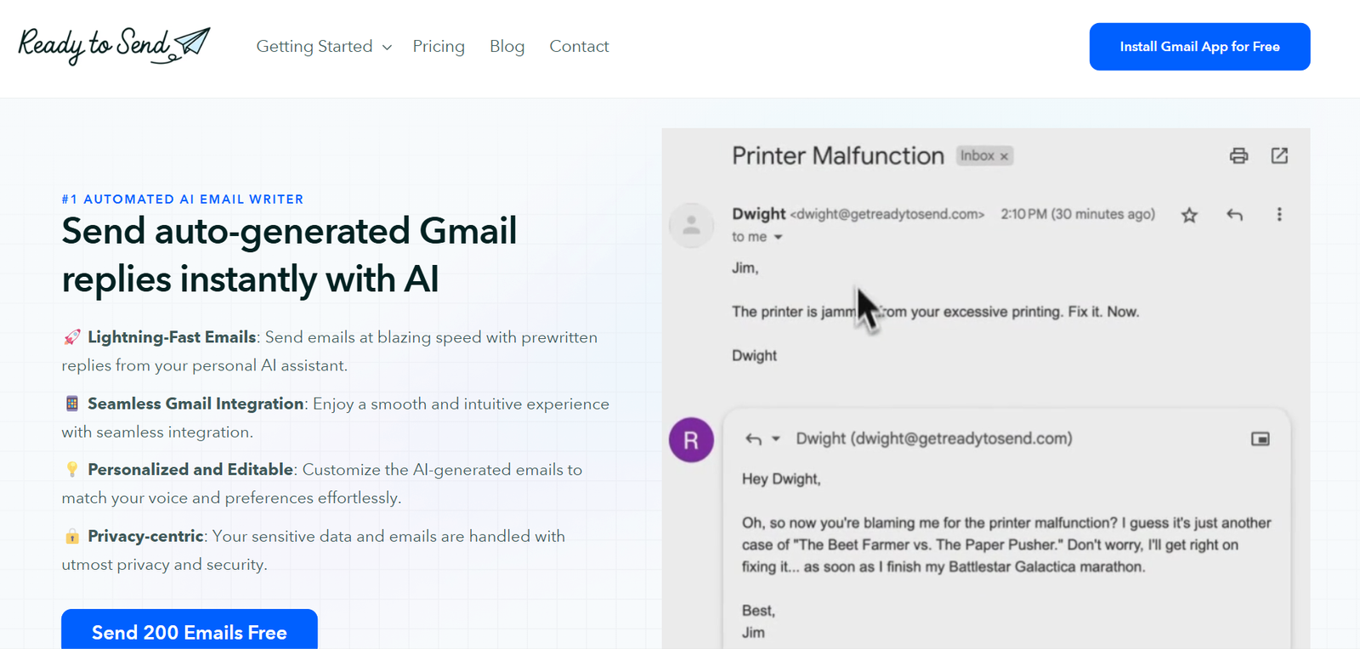Go to the Blog page
The height and width of the screenshot is (649, 1360).
[x=507, y=47]
